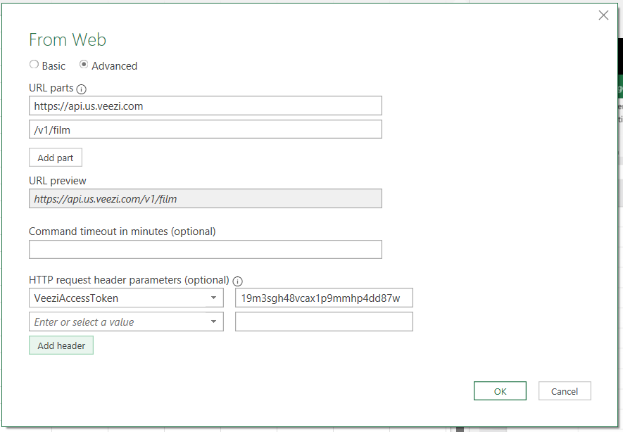Select the /v1/film URL part field

205,129
